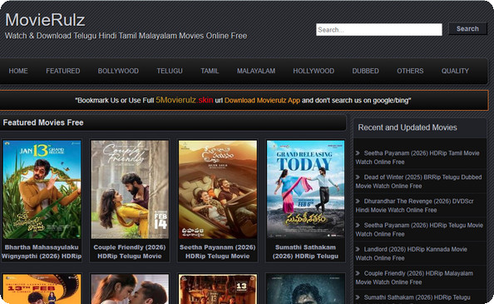Open Sumathi Sathakam movie poster
Screen dimensions: 494x304
point(305,190)
